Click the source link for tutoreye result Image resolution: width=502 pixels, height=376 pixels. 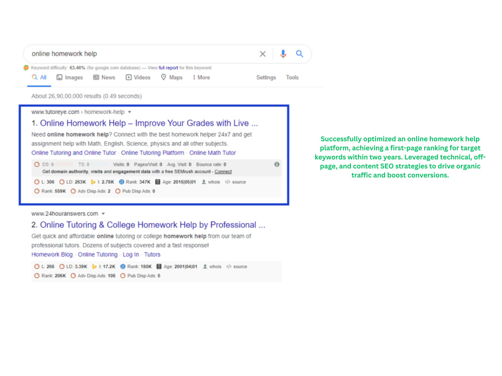pos(235,182)
